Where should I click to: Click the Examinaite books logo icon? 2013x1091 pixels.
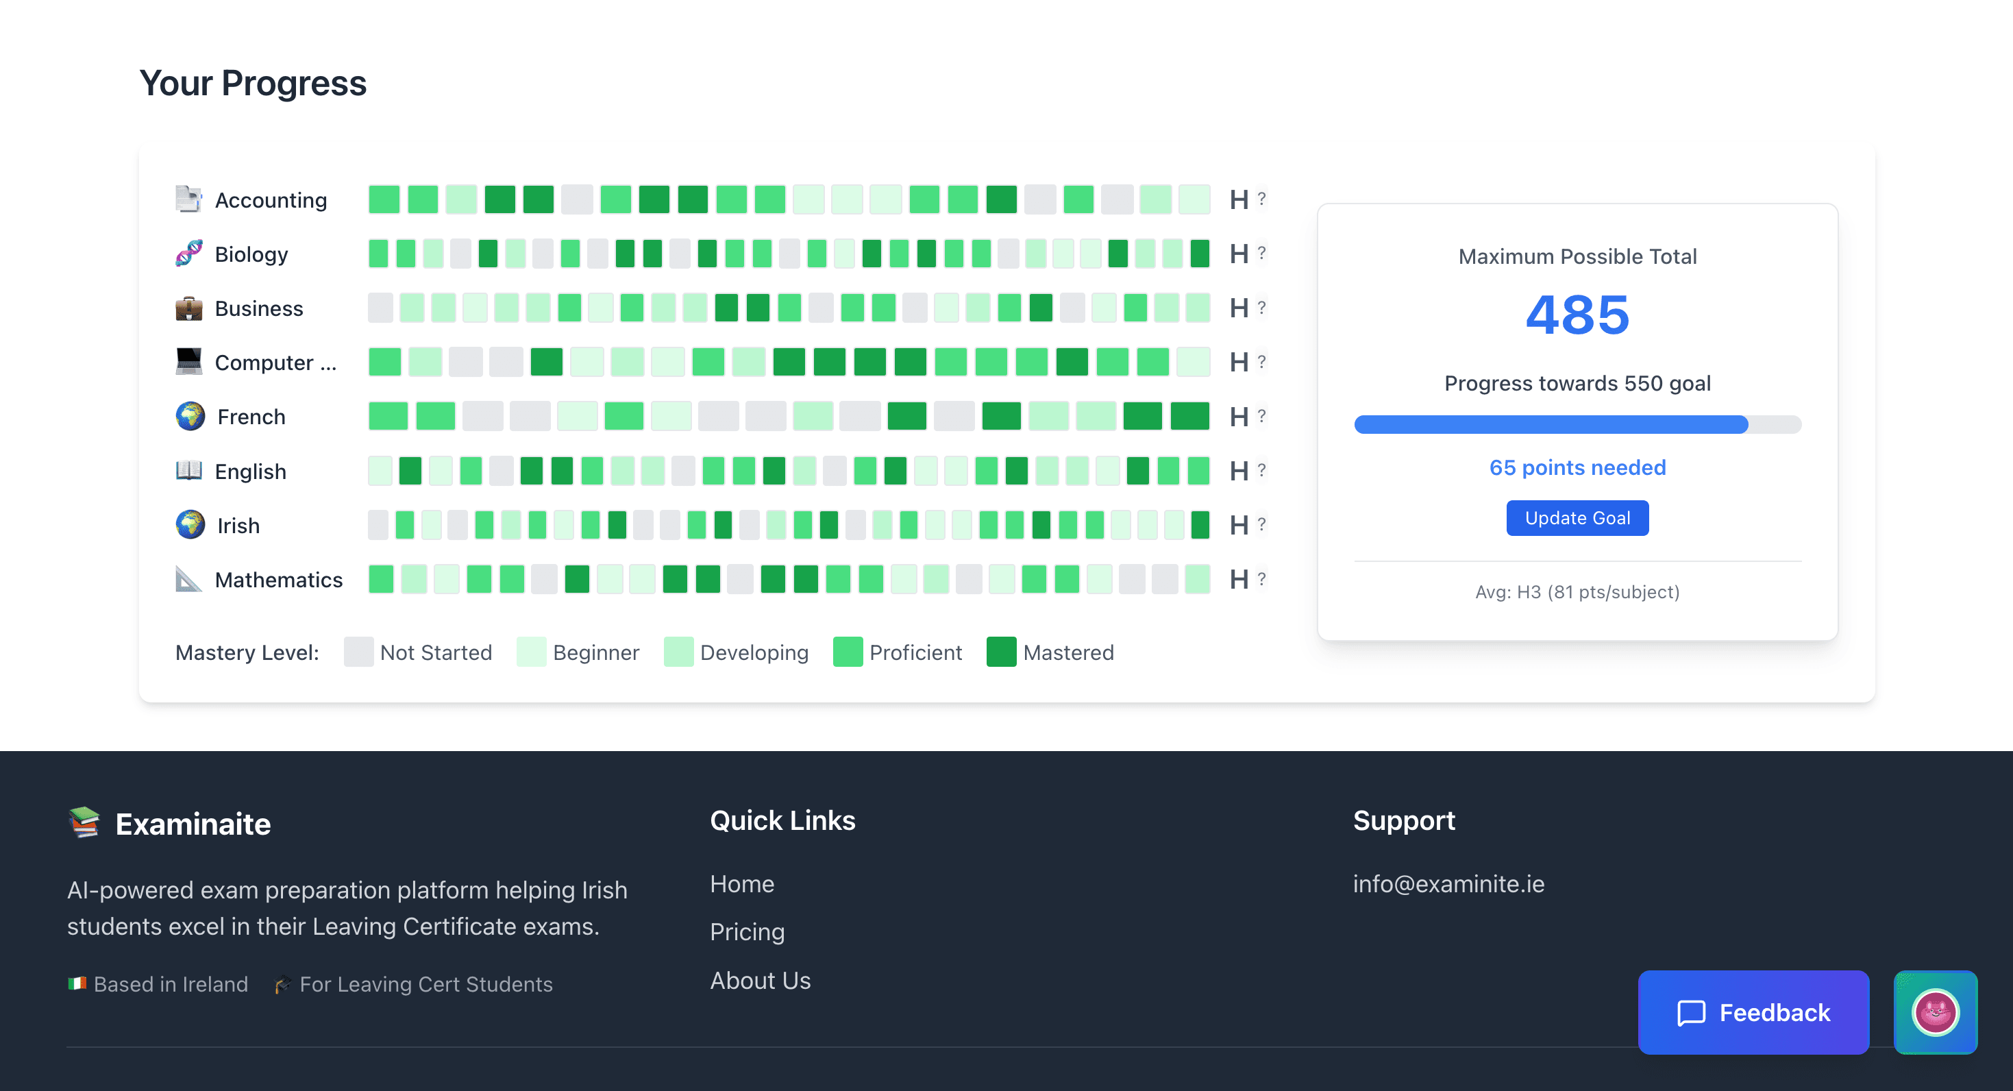[x=84, y=823]
